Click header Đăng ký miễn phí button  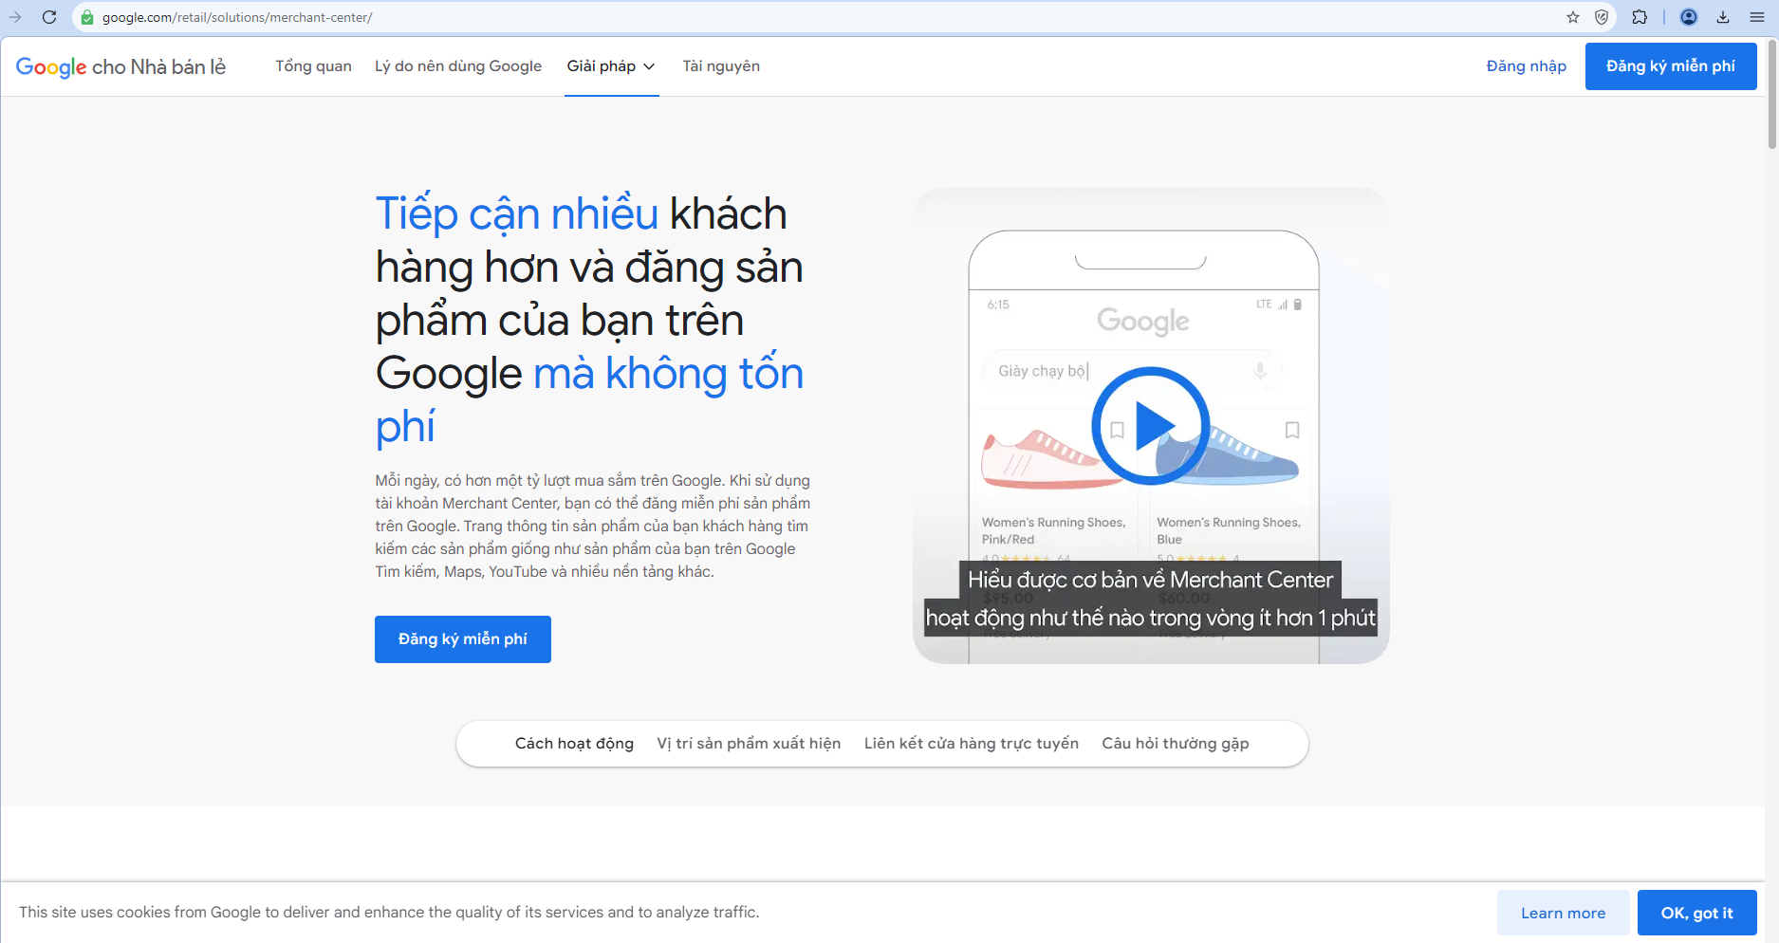pyautogui.click(x=1671, y=66)
